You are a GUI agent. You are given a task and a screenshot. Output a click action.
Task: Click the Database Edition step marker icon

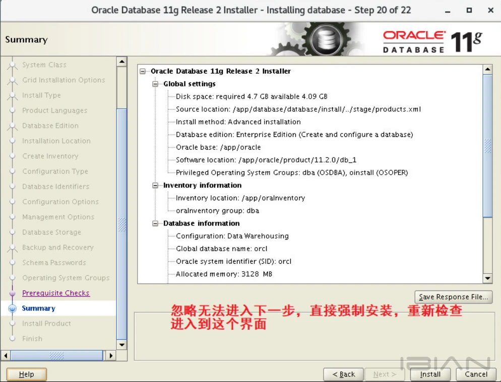(x=13, y=126)
